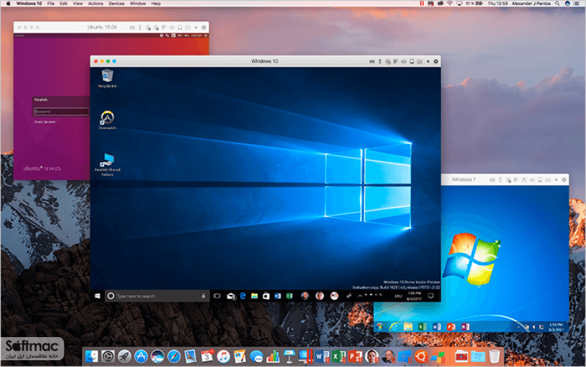The height and width of the screenshot is (367, 586).
Task: Open the View menu
Action: click(77, 3)
